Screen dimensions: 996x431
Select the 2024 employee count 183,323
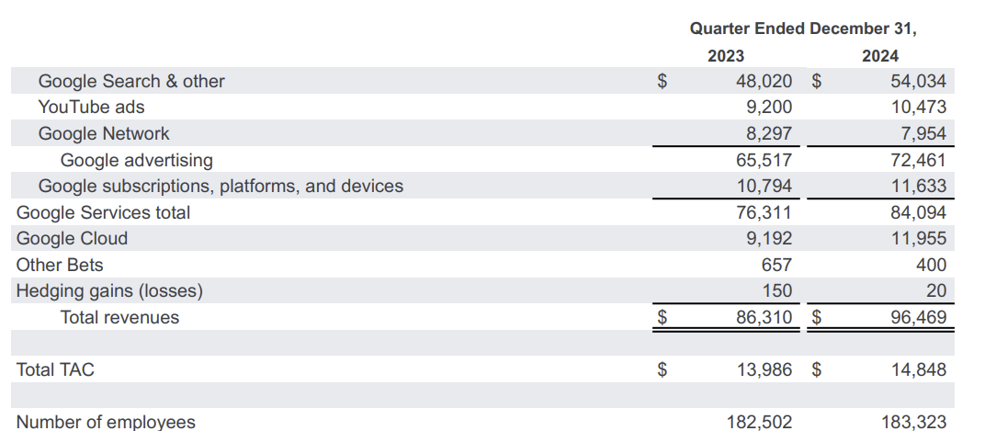coord(912,422)
